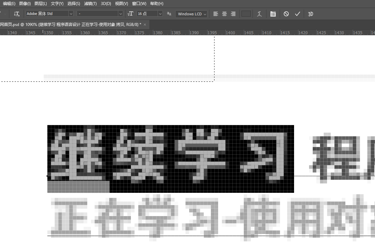Left align the text
The height and width of the screenshot is (249, 375).
[x=216, y=14]
